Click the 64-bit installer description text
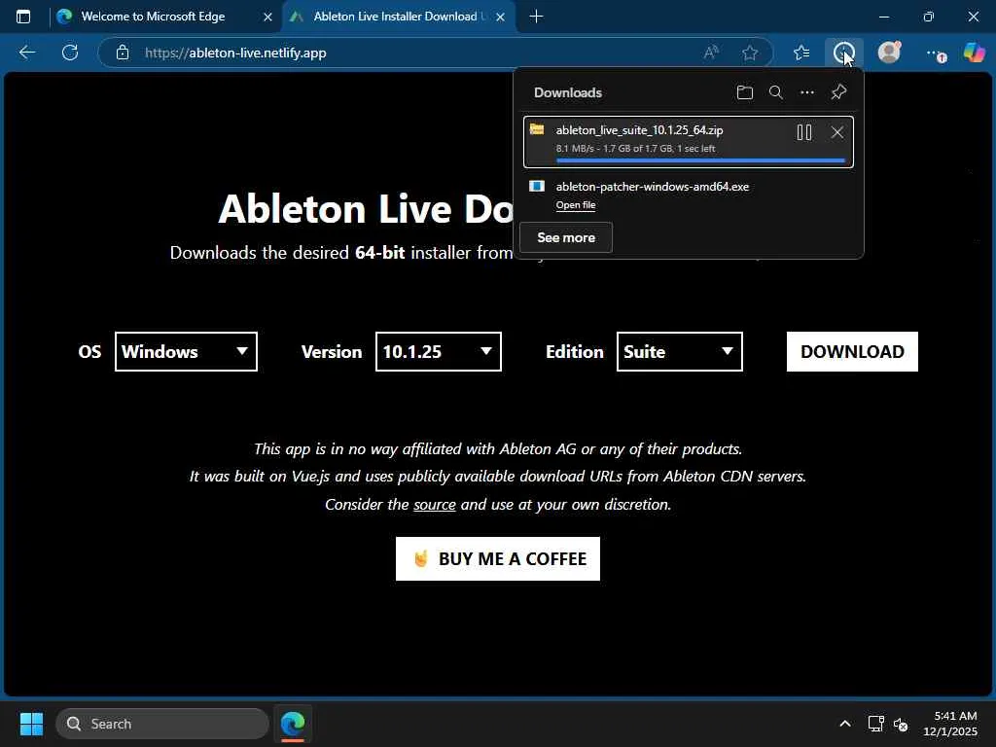 pos(341,253)
